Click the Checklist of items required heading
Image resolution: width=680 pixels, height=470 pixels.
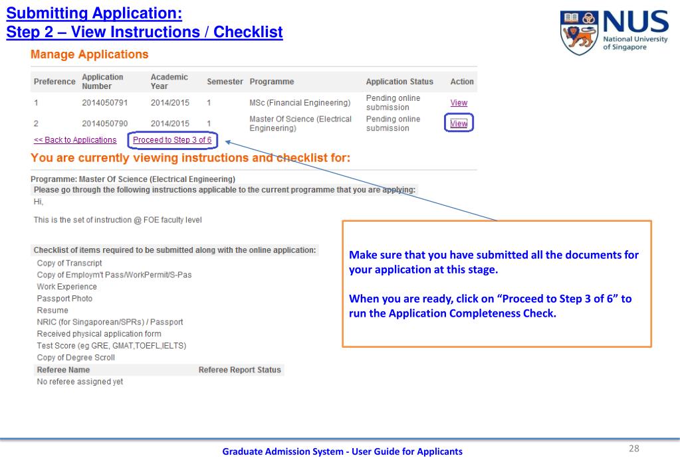(175, 250)
